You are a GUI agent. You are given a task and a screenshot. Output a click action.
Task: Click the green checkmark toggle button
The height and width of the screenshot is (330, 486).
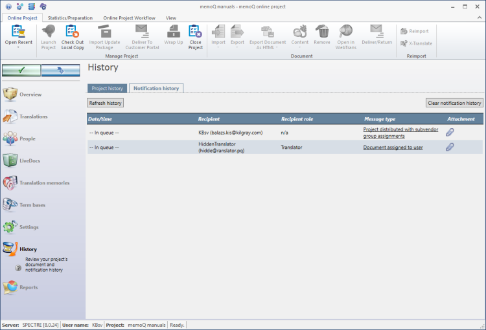tap(21, 71)
